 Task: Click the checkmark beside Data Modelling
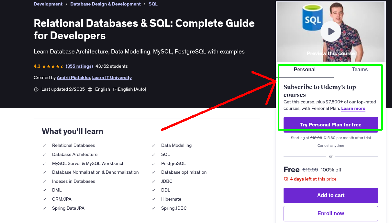pyautogui.click(x=153, y=146)
